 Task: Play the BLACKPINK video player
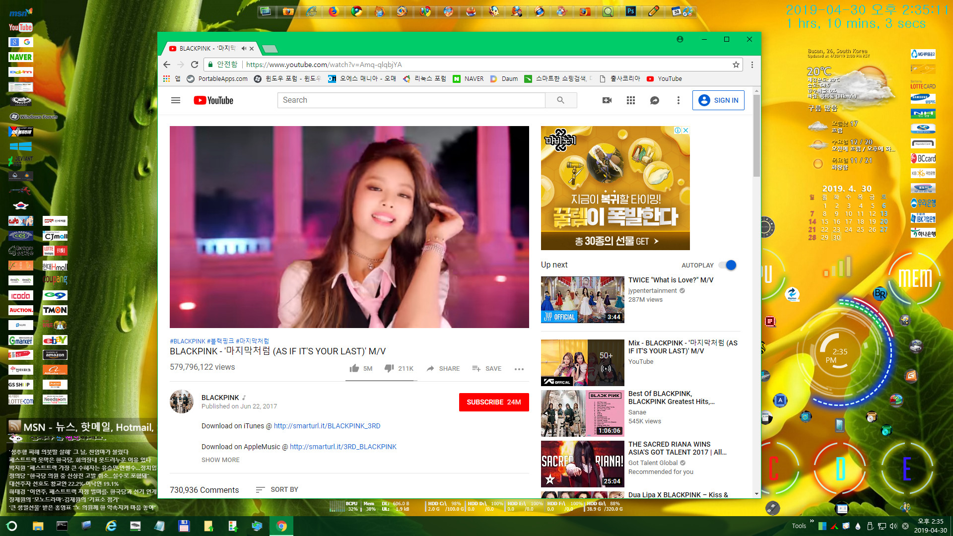point(349,227)
